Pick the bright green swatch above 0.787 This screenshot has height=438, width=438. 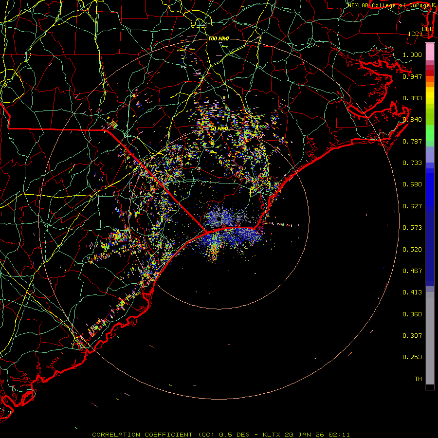[x=430, y=133]
